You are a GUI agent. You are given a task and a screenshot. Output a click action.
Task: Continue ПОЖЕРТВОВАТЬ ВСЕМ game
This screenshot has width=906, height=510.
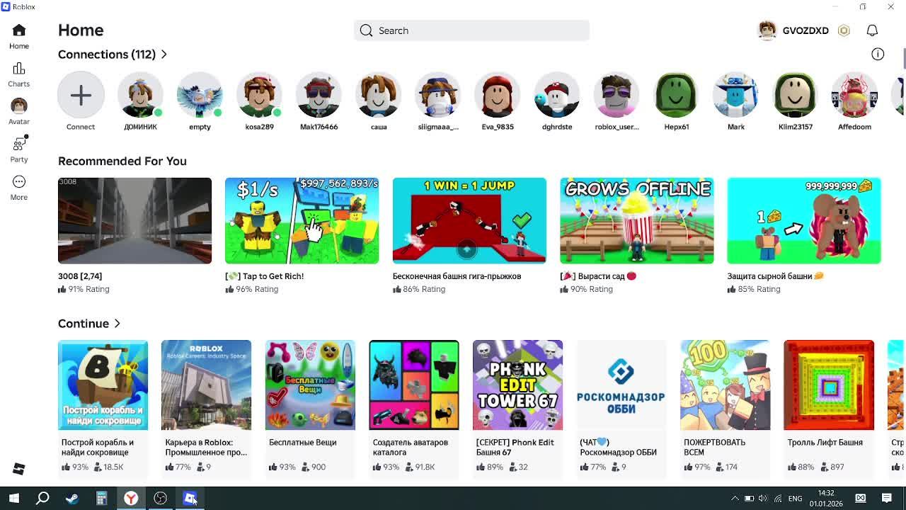725,385
